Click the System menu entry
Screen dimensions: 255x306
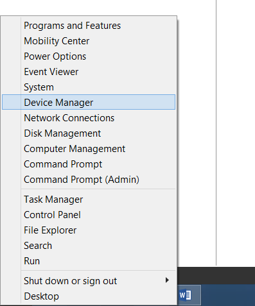tap(89, 87)
